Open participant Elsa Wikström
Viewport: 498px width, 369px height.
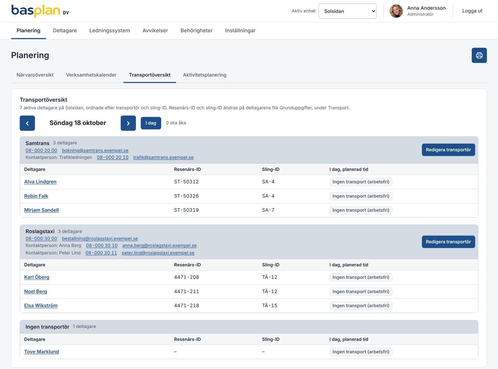pos(41,306)
